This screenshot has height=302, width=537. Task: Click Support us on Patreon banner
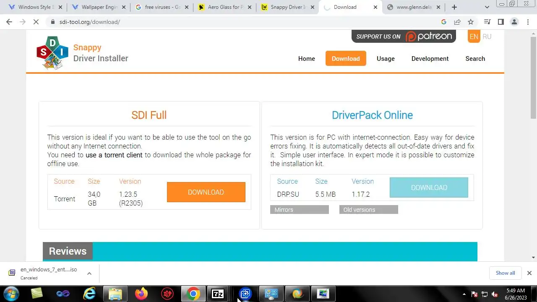click(x=404, y=36)
